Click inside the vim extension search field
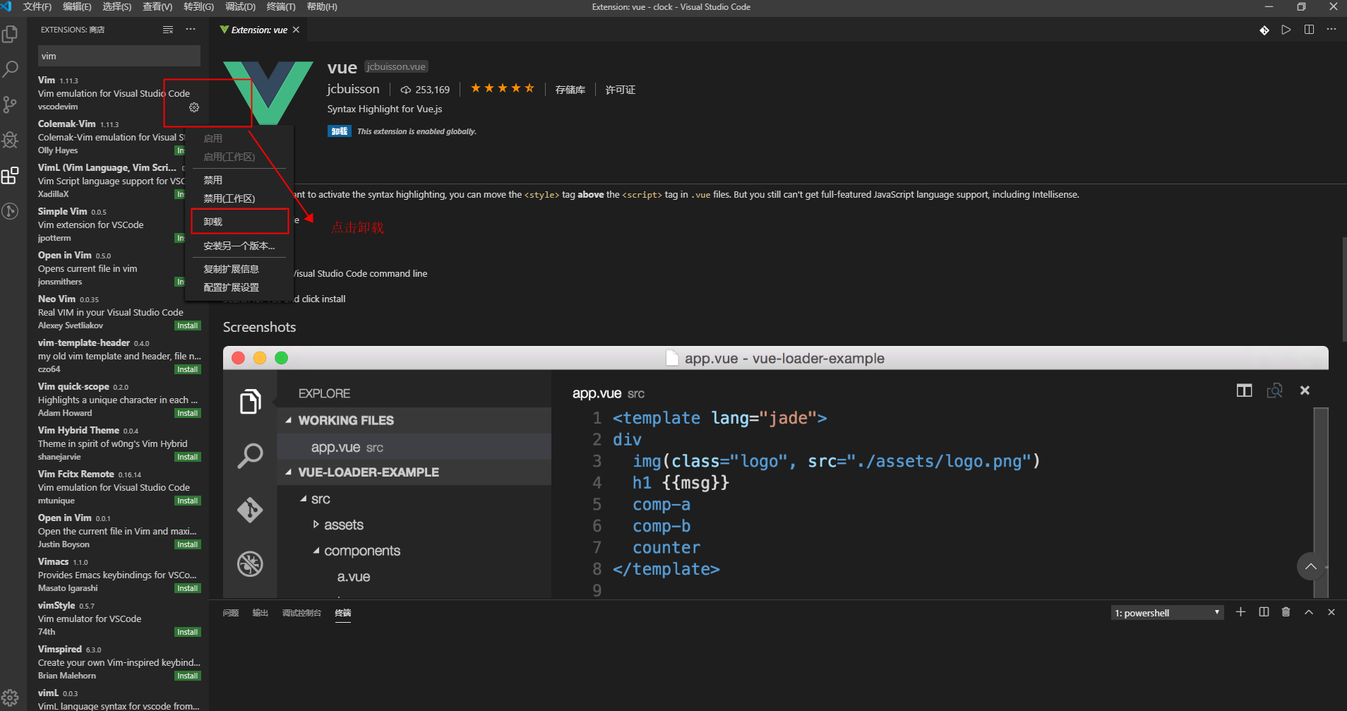Viewport: 1347px width, 711px height. click(x=118, y=55)
